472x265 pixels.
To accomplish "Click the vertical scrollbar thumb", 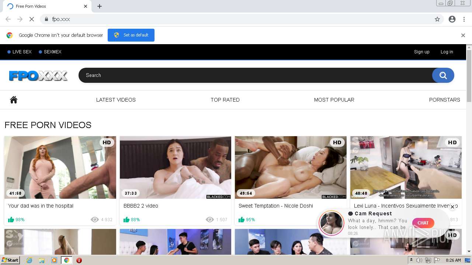I will pos(469,76).
